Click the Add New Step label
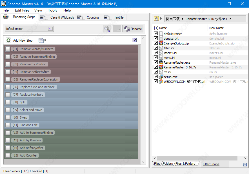 (x=23, y=41)
